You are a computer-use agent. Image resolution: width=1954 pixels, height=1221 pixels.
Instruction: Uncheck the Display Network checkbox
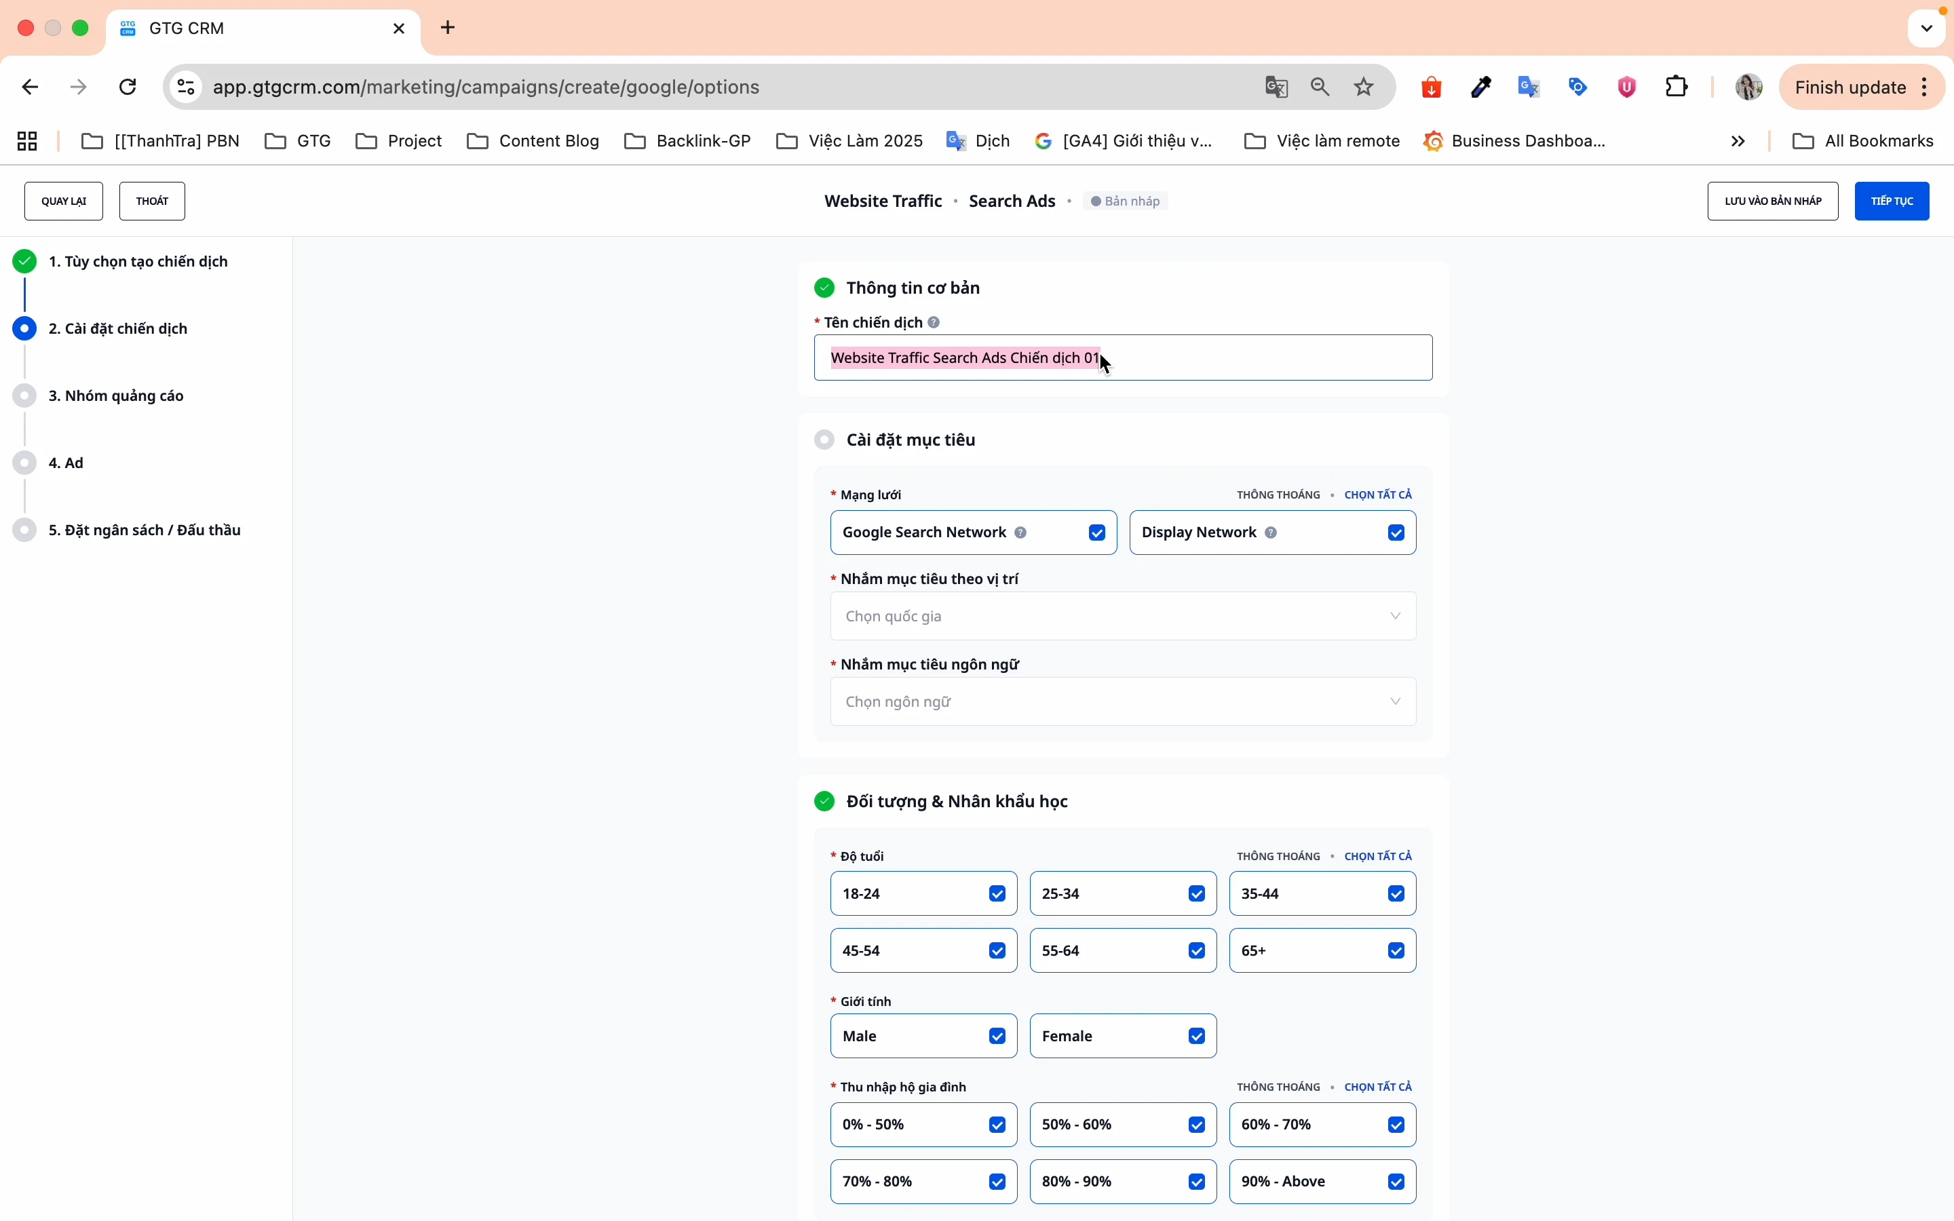[1397, 533]
